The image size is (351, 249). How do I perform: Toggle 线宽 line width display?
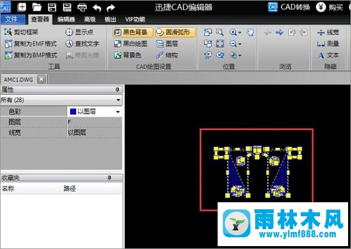(328, 32)
